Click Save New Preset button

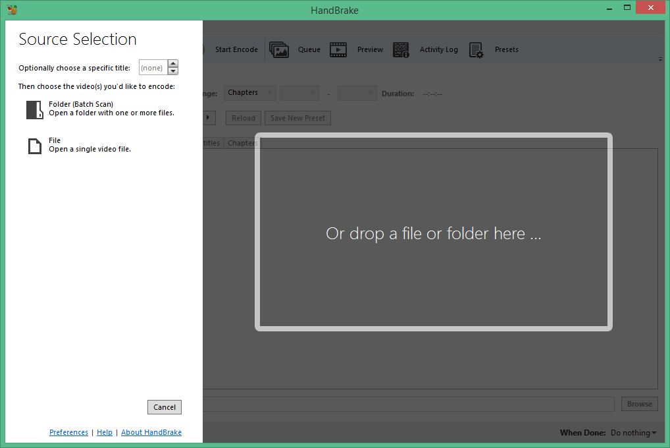(x=298, y=118)
